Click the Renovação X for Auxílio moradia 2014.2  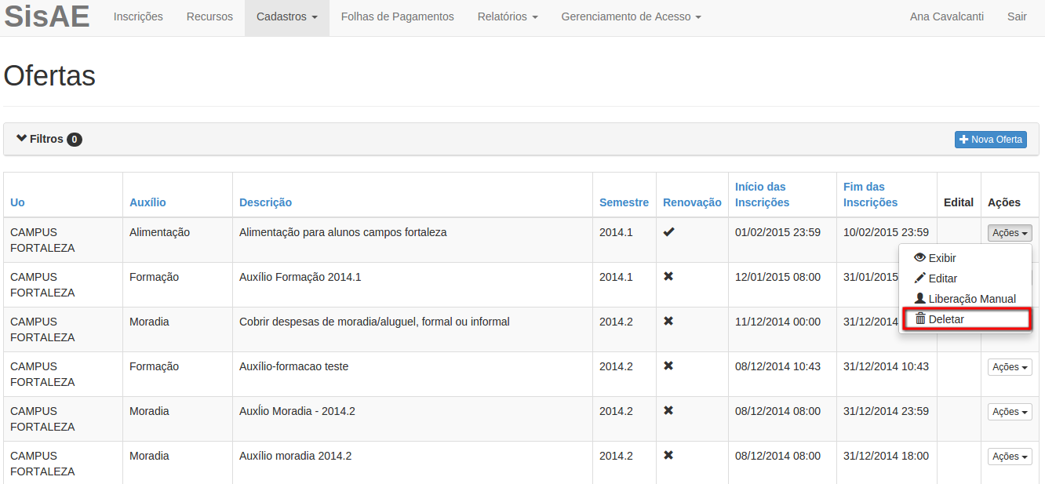click(x=668, y=456)
